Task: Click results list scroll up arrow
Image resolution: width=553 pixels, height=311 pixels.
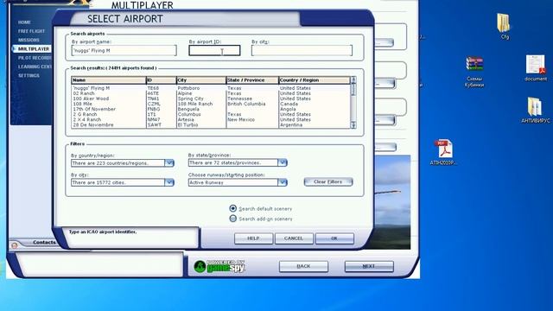Action: pos(353,80)
